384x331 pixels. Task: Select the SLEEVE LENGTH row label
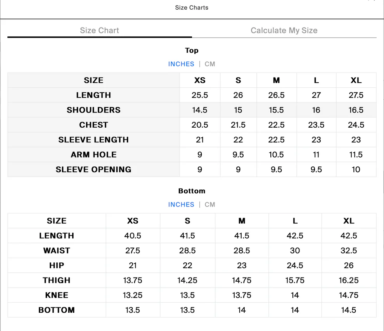[x=93, y=140]
